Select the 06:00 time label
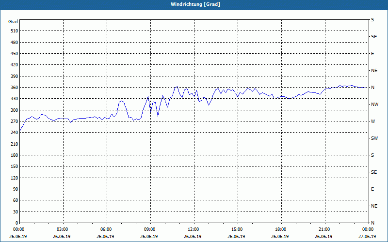388x242 pixels. [107, 229]
